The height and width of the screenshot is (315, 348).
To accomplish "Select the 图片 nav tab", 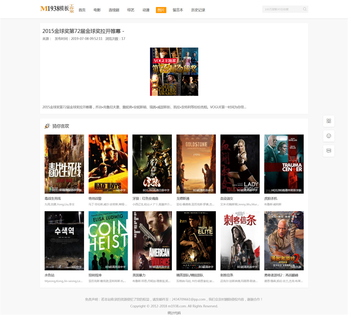I will coord(161,10).
